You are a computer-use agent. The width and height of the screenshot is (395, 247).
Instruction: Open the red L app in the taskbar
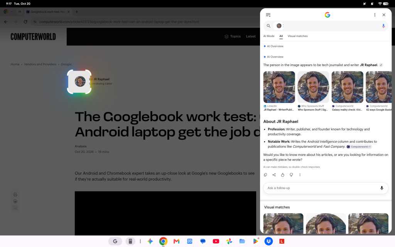pyautogui.click(x=282, y=241)
